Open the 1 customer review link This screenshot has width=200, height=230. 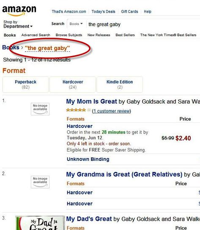[x=112, y=111]
